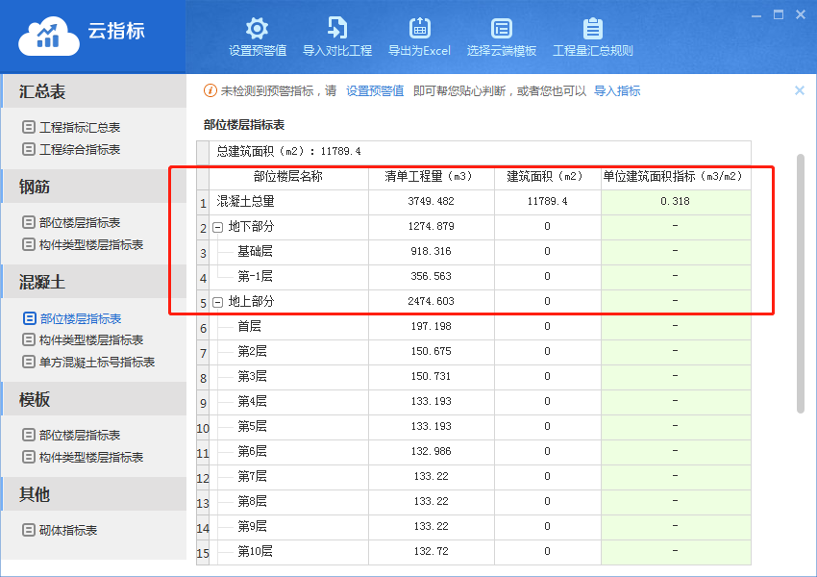This screenshot has height=577, width=817.
Task: Click the 0.318 indicator cell
Action: click(676, 202)
